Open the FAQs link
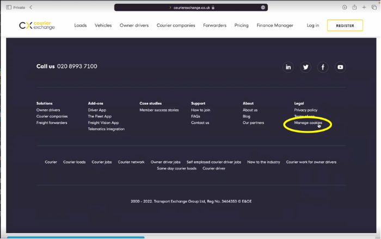This screenshot has height=239, width=381. tap(195, 116)
